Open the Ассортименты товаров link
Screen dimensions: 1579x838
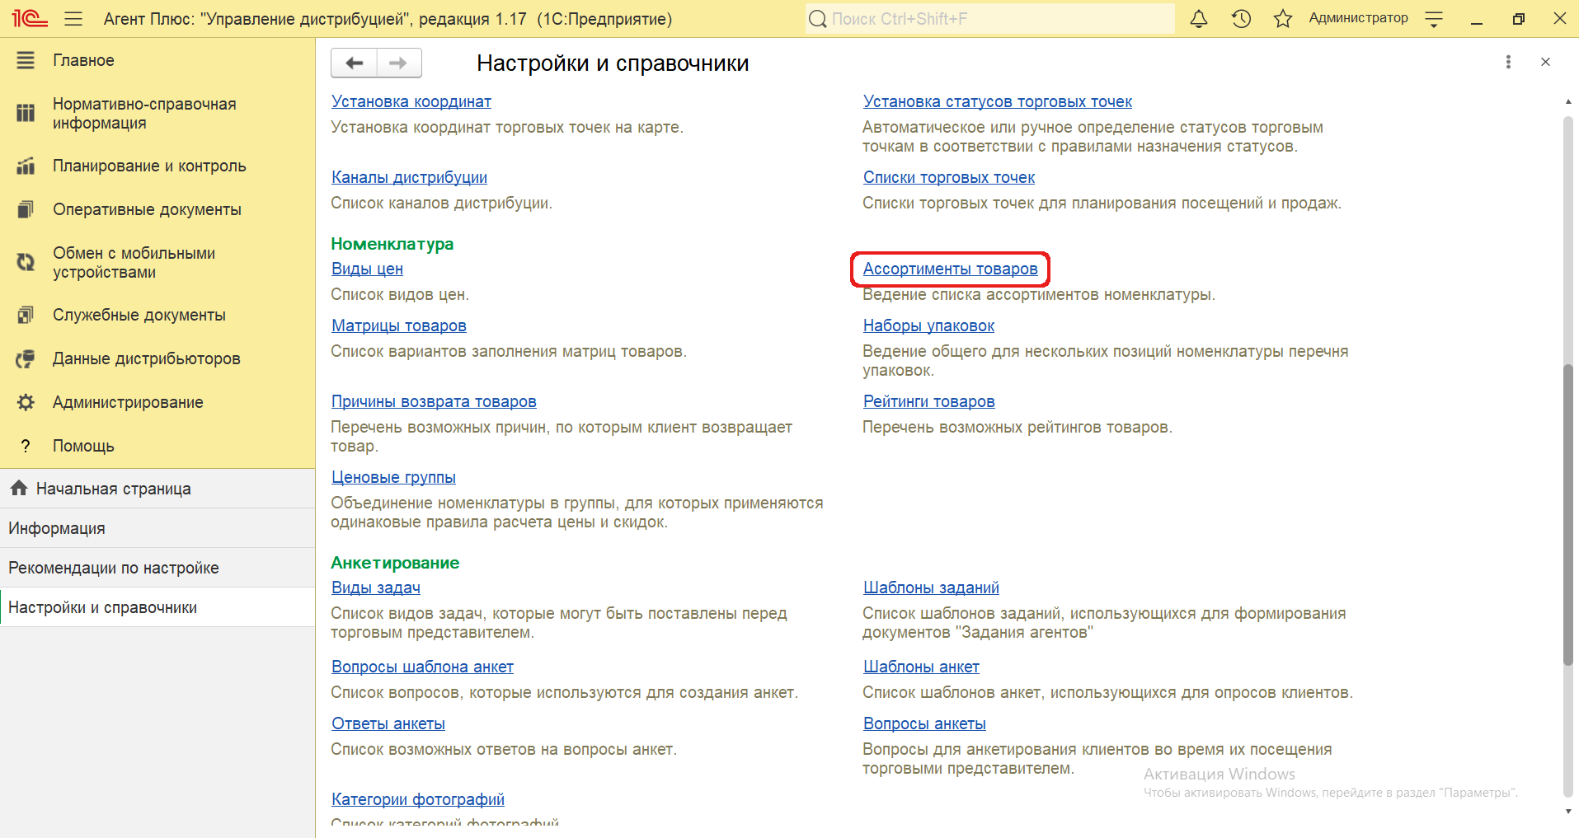click(950, 269)
